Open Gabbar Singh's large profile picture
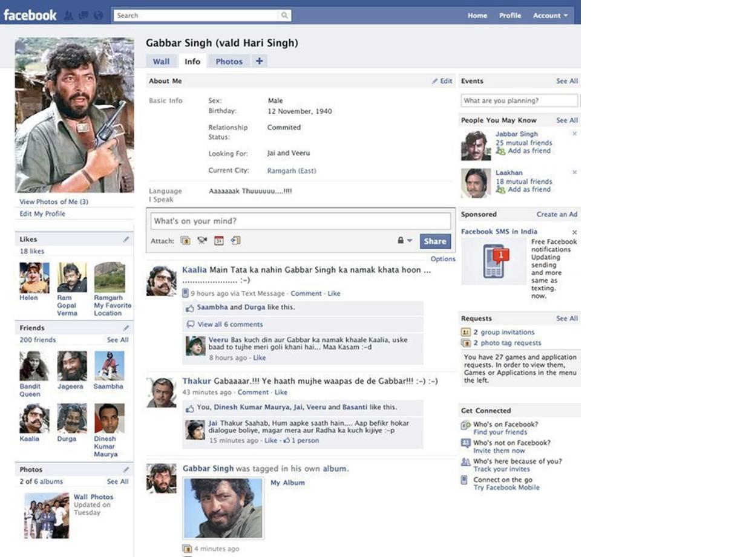Image resolution: width=737 pixels, height=557 pixels. pos(74,115)
